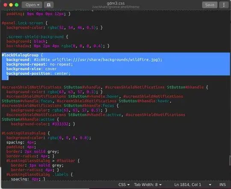Click the background-size: cover line

click(31, 69)
